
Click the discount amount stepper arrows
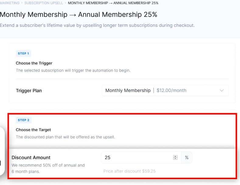pos(175,158)
